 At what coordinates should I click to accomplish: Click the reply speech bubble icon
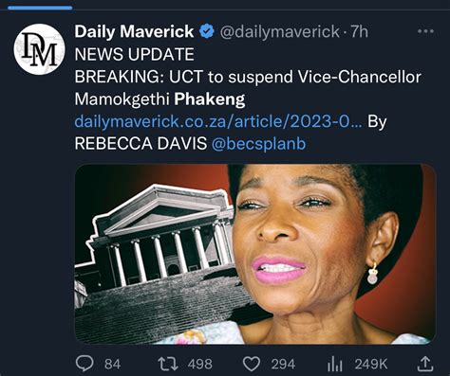[x=84, y=364]
